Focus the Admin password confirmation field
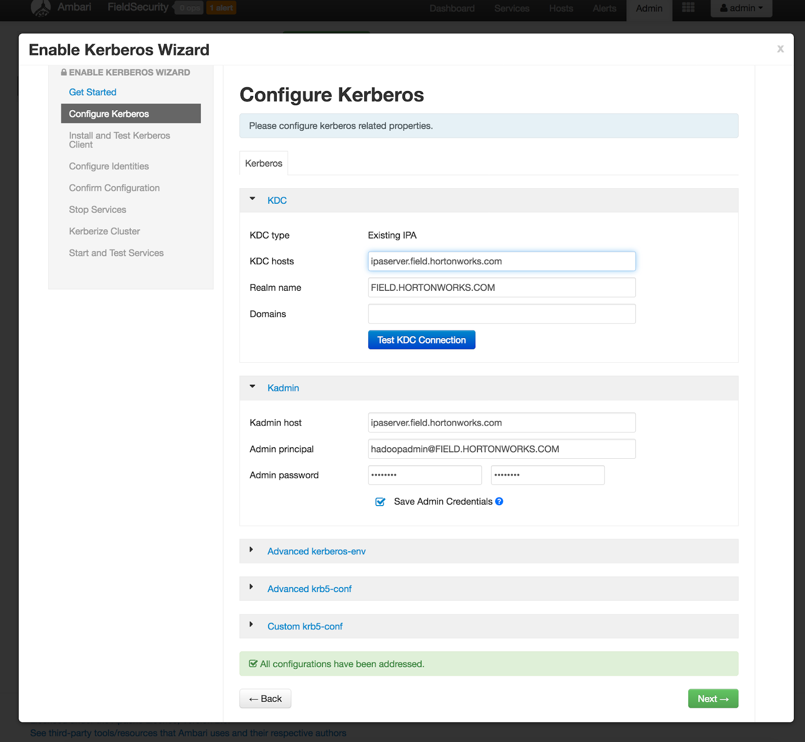 coord(548,475)
